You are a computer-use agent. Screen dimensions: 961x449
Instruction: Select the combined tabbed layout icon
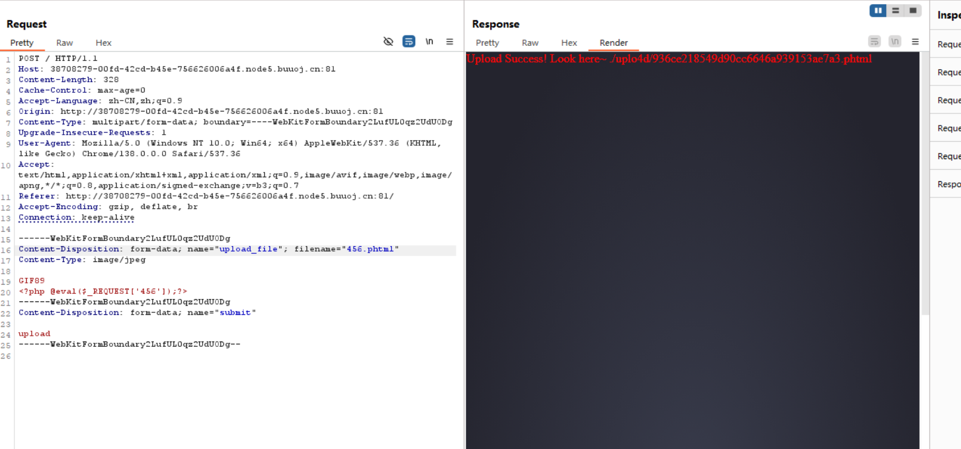click(913, 10)
